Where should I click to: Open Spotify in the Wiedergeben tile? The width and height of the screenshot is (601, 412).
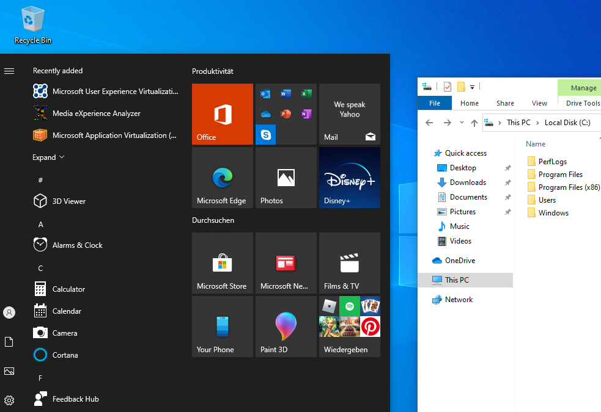[350, 306]
